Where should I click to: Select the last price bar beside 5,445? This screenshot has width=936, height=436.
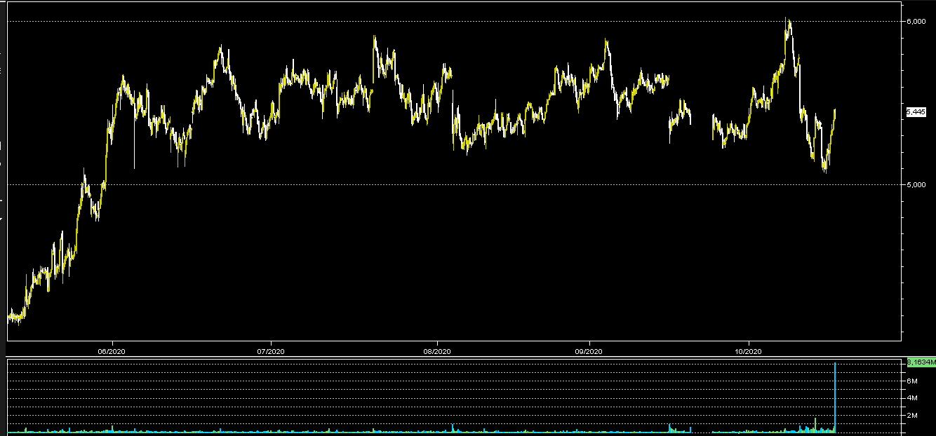click(x=834, y=112)
